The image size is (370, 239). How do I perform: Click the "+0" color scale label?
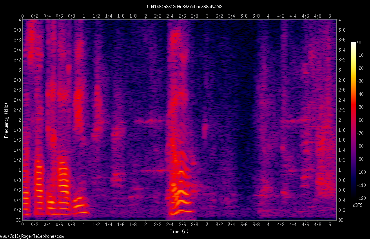coord(359,42)
